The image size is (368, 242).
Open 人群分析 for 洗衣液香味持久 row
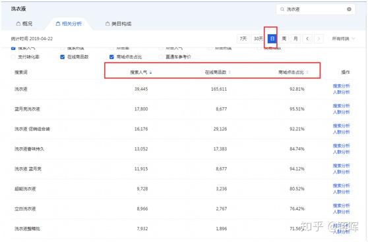click(x=341, y=152)
